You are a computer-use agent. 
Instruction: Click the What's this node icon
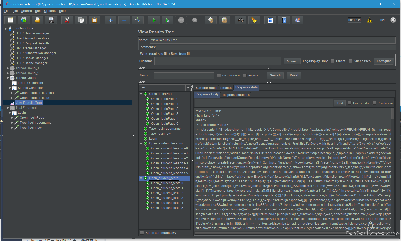pyautogui.click(x=297, y=20)
